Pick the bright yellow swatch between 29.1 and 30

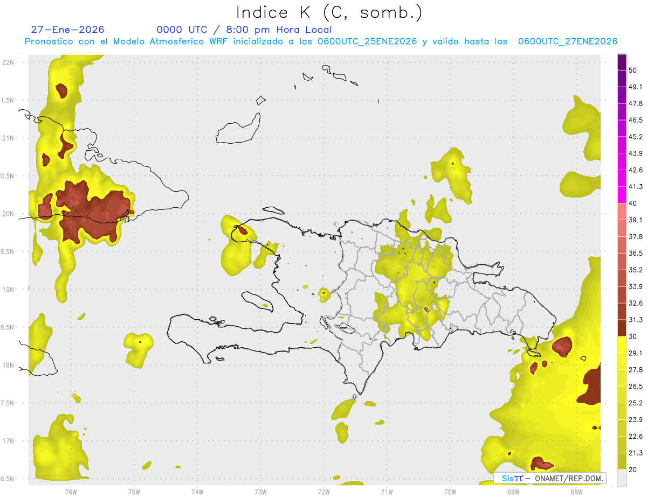(x=622, y=345)
